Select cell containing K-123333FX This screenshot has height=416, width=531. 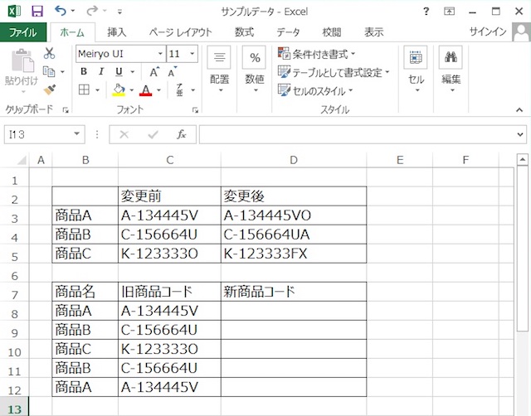click(294, 254)
